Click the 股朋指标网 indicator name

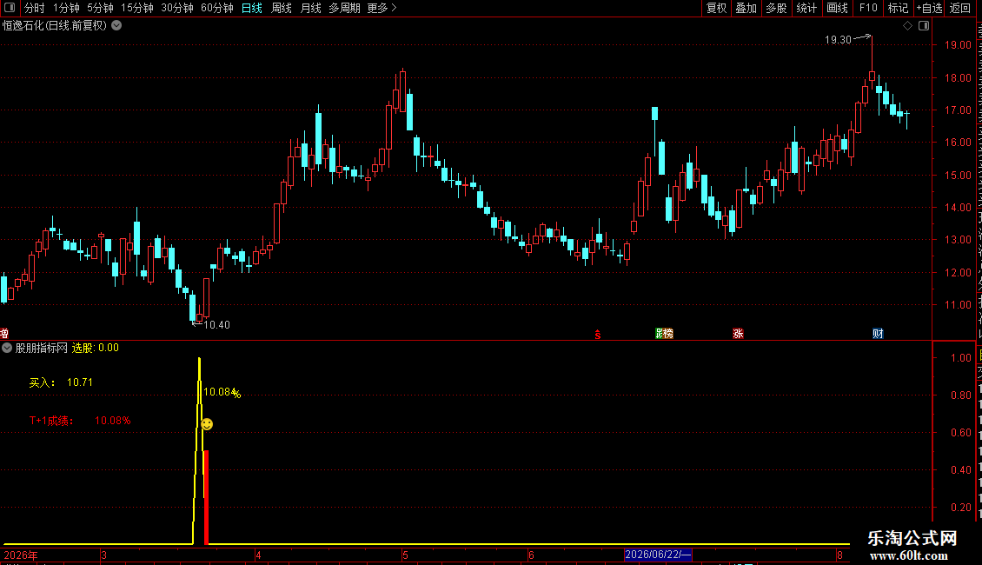click(42, 348)
